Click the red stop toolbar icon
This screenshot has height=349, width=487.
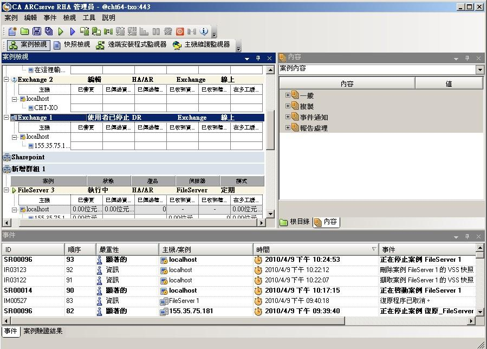179,31
